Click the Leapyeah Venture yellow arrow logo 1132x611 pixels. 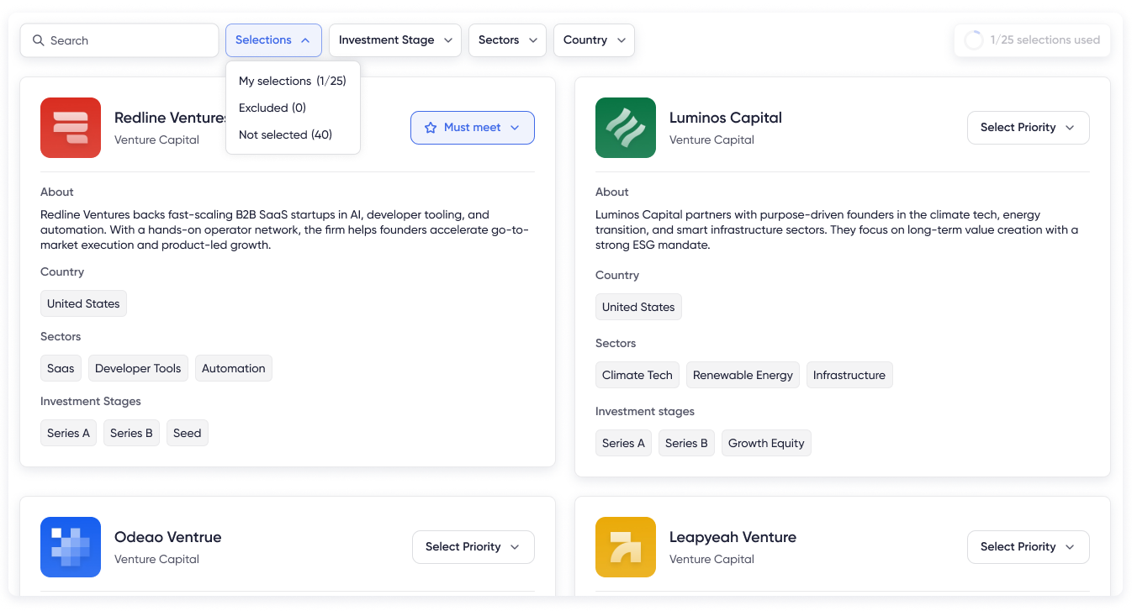(626, 547)
